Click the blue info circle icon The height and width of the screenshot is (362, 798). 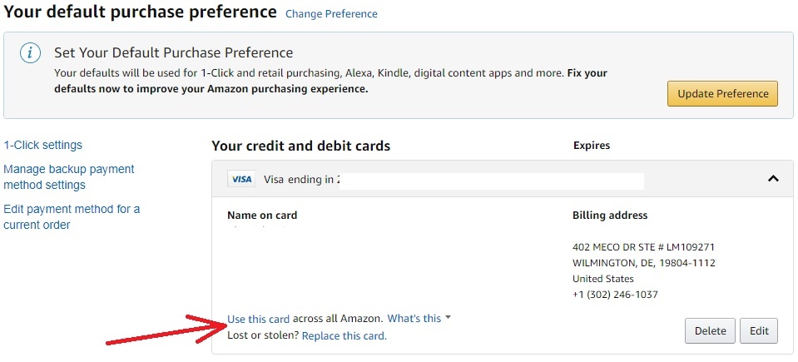pos(30,53)
